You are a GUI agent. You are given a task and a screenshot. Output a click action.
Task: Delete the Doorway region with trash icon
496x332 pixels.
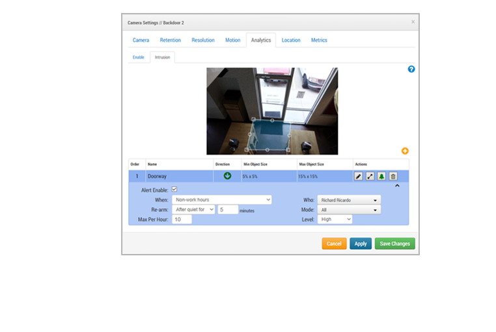(393, 176)
